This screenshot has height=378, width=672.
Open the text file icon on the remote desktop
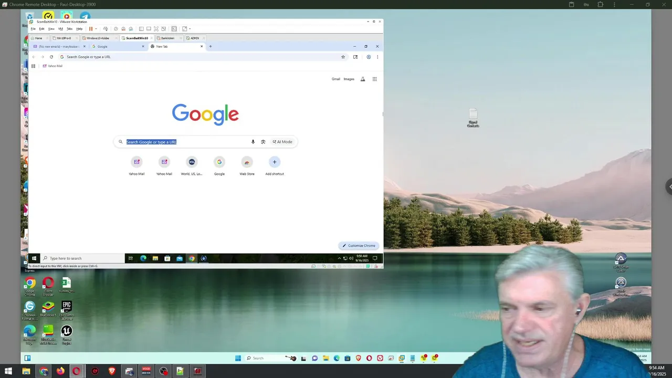[473, 118]
